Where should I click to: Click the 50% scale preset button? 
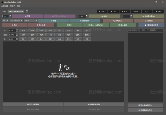click(x=87, y=35)
